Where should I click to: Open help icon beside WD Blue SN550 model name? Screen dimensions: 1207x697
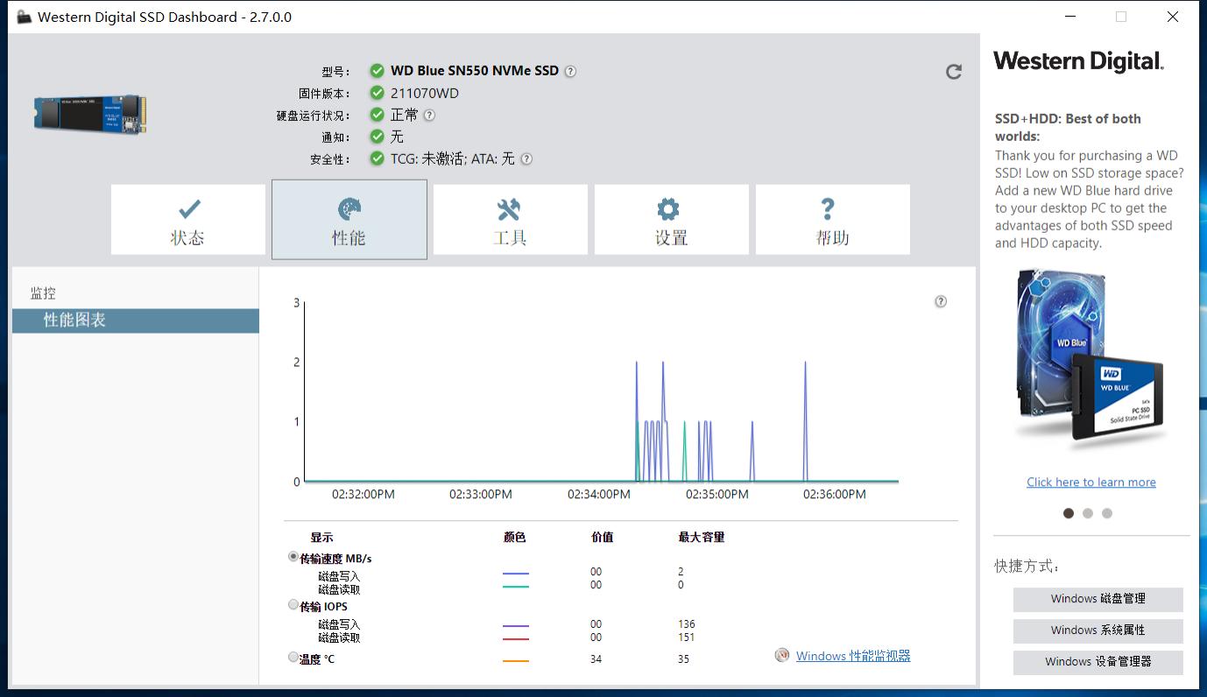pyautogui.click(x=570, y=72)
